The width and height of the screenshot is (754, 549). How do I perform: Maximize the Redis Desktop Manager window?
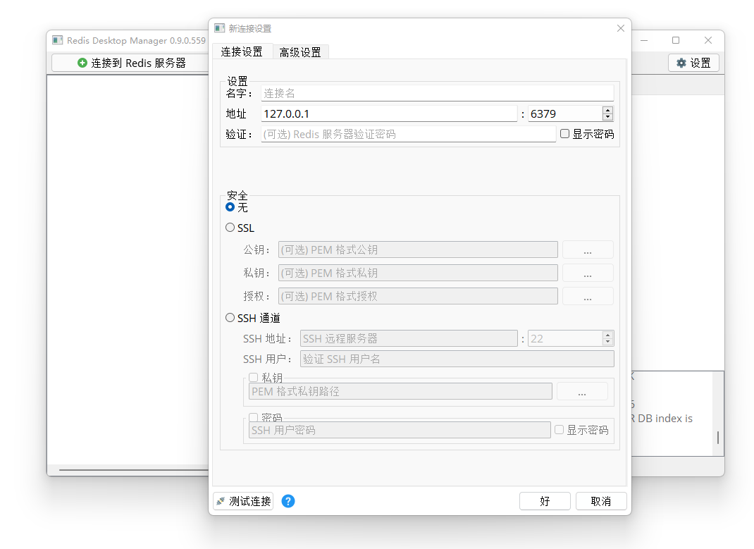coord(676,40)
